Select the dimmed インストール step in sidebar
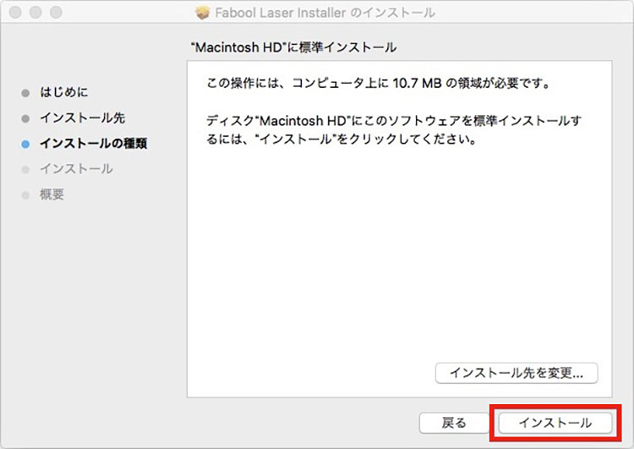The width and height of the screenshot is (634, 449). [76, 169]
